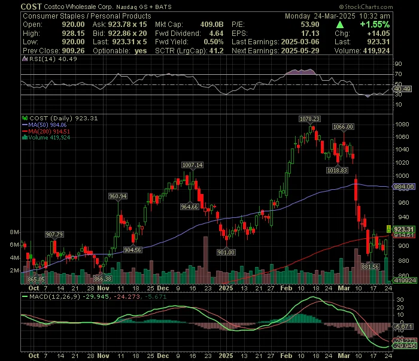The height and width of the screenshot is (361, 419).
Task: Click the 881.56 March low label
Action: coord(370,266)
